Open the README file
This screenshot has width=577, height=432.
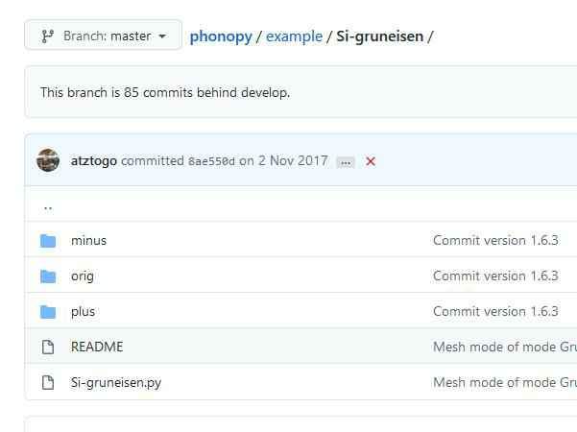pos(97,348)
